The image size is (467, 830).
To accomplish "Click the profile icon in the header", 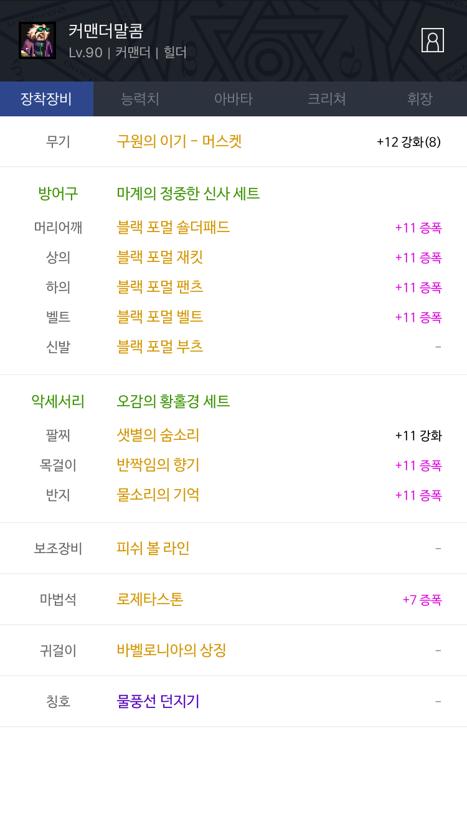I will (x=432, y=40).
